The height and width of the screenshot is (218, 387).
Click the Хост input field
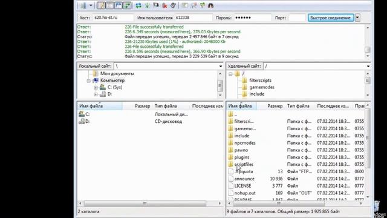(x=113, y=18)
